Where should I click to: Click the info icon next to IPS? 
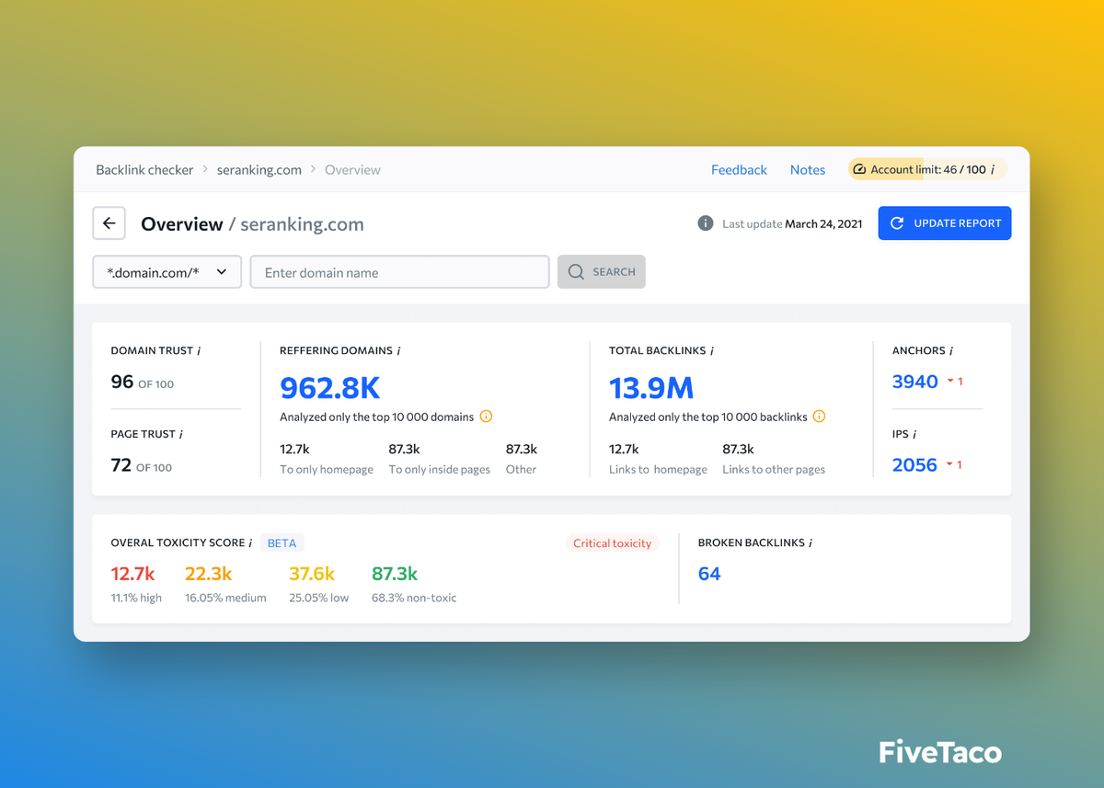(914, 434)
